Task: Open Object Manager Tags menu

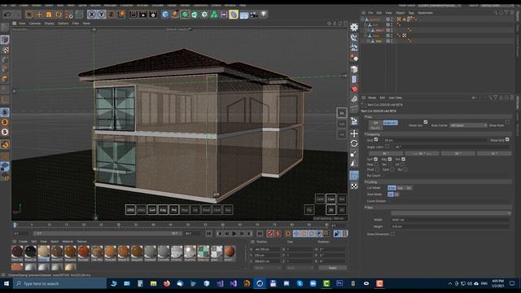Action: click(x=411, y=13)
